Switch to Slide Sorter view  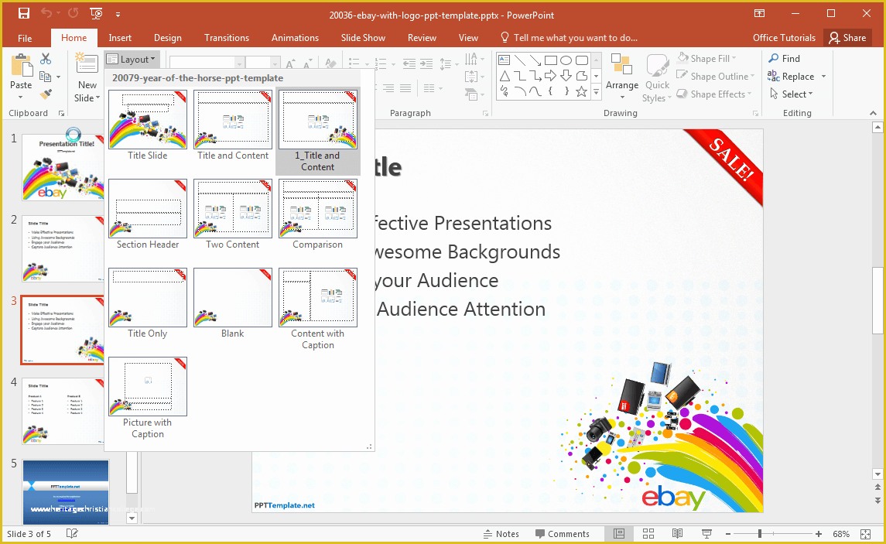tap(648, 534)
